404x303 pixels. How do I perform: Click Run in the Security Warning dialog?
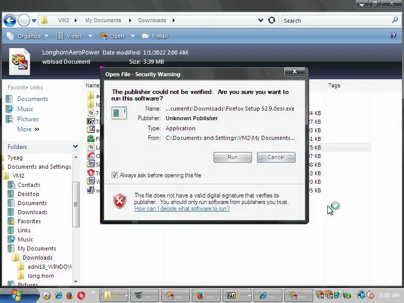click(232, 157)
